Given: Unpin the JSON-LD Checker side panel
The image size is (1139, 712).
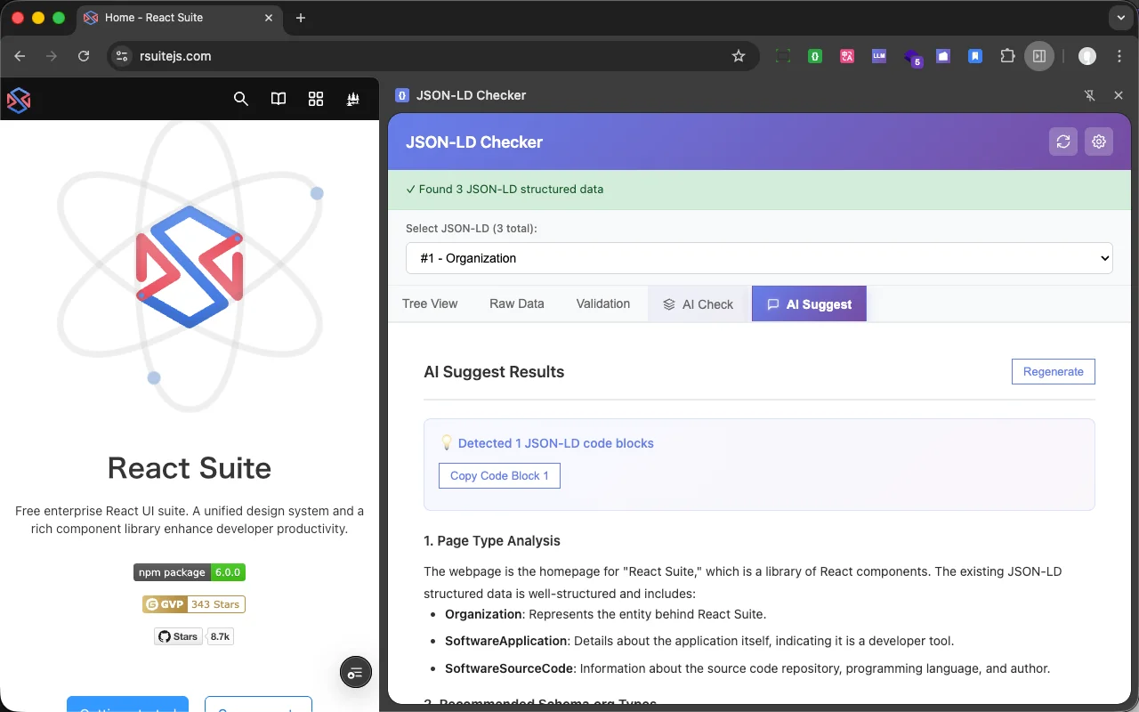Looking at the screenshot, I should point(1090,95).
